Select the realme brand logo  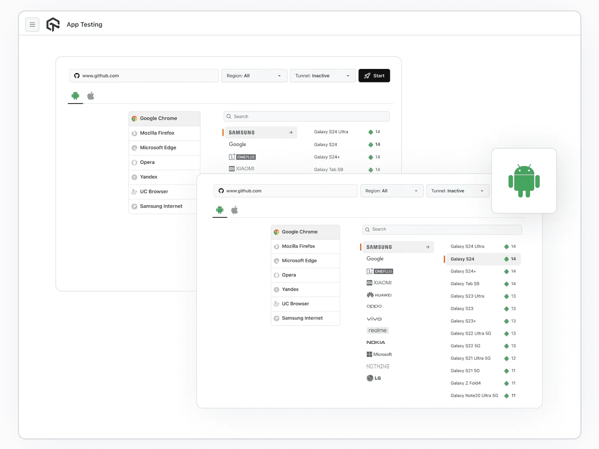pyautogui.click(x=377, y=330)
